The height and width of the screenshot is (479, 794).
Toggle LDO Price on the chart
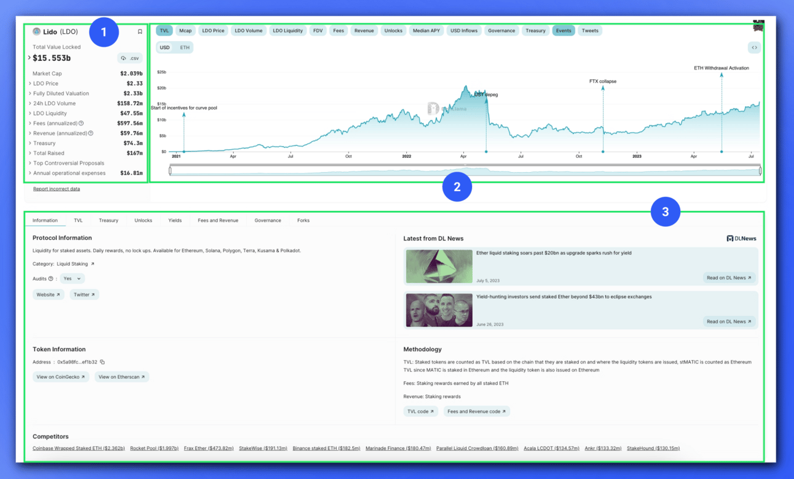[213, 31]
